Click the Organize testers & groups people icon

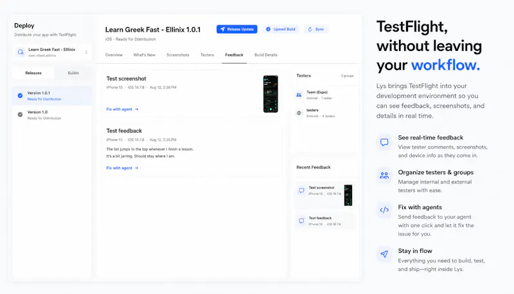tap(384, 176)
